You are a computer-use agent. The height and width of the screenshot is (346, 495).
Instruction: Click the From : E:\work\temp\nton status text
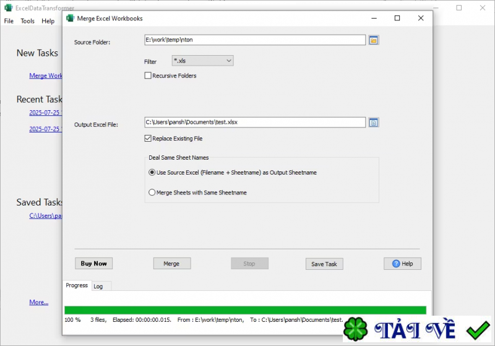(x=210, y=320)
